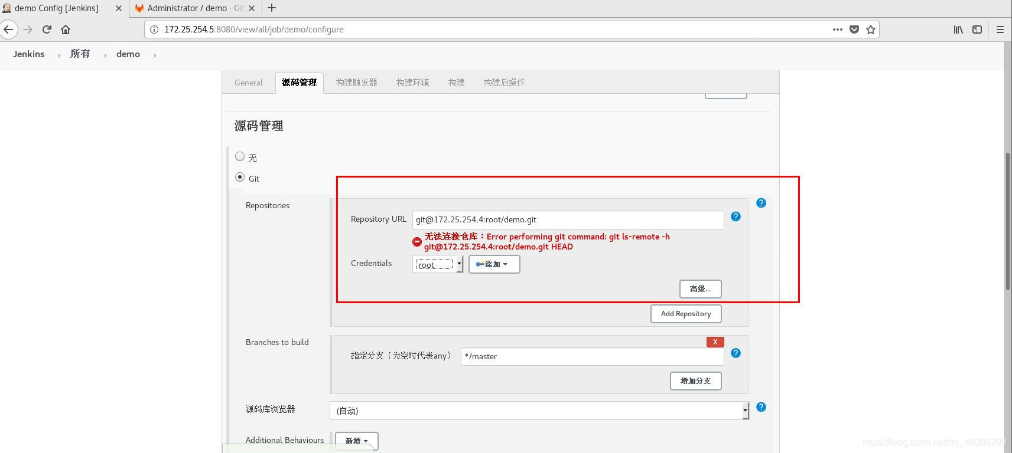Open the Firefox hamburger menu

point(1000,29)
